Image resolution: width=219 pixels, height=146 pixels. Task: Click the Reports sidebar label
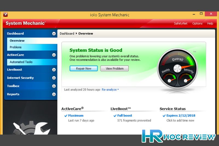[13, 94]
